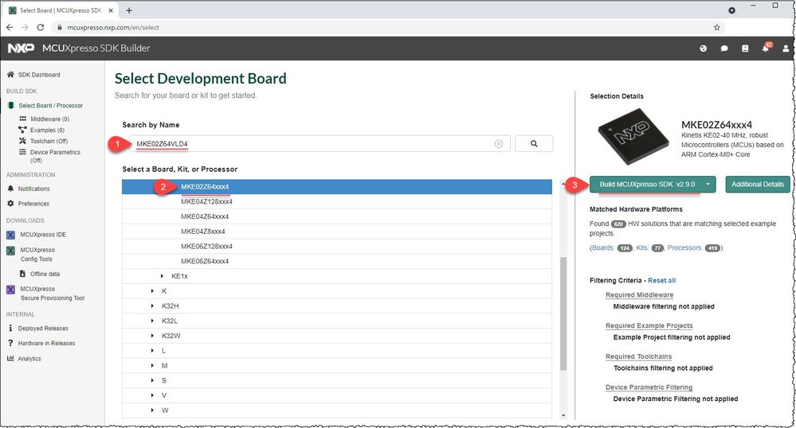Open browser profile dropdown icon

(x=731, y=10)
